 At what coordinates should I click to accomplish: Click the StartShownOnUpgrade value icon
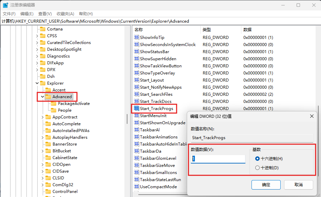click(137, 123)
